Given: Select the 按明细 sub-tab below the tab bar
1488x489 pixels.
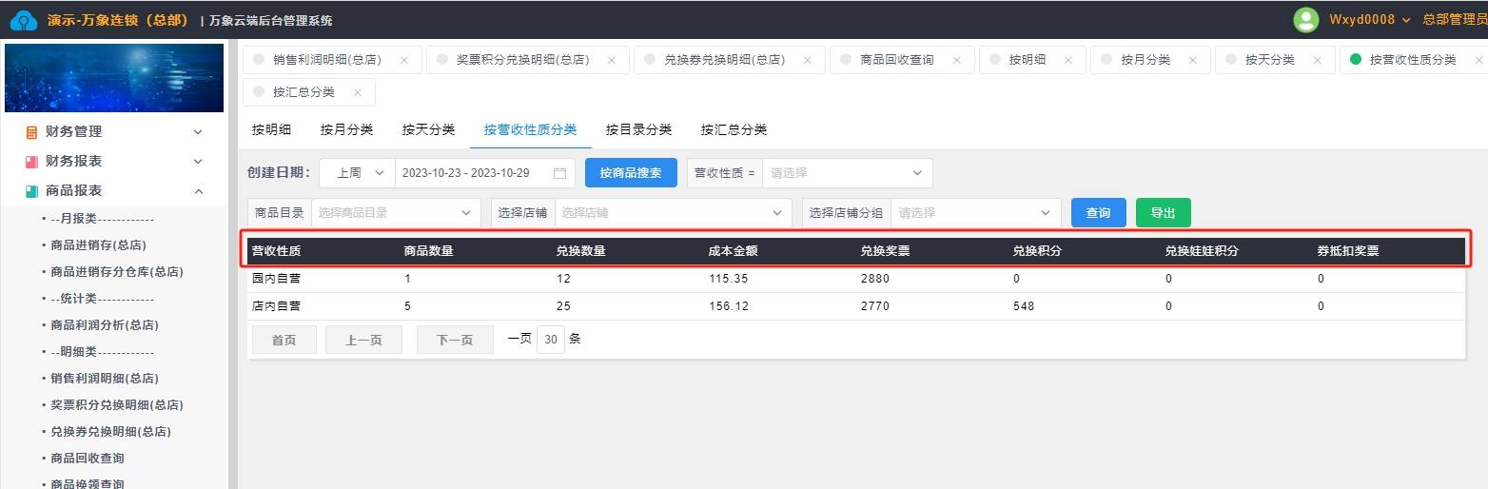Looking at the screenshot, I should tap(271, 129).
